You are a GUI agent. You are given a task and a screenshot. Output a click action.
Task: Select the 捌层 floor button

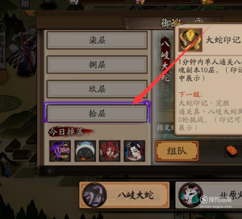coord(97,64)
